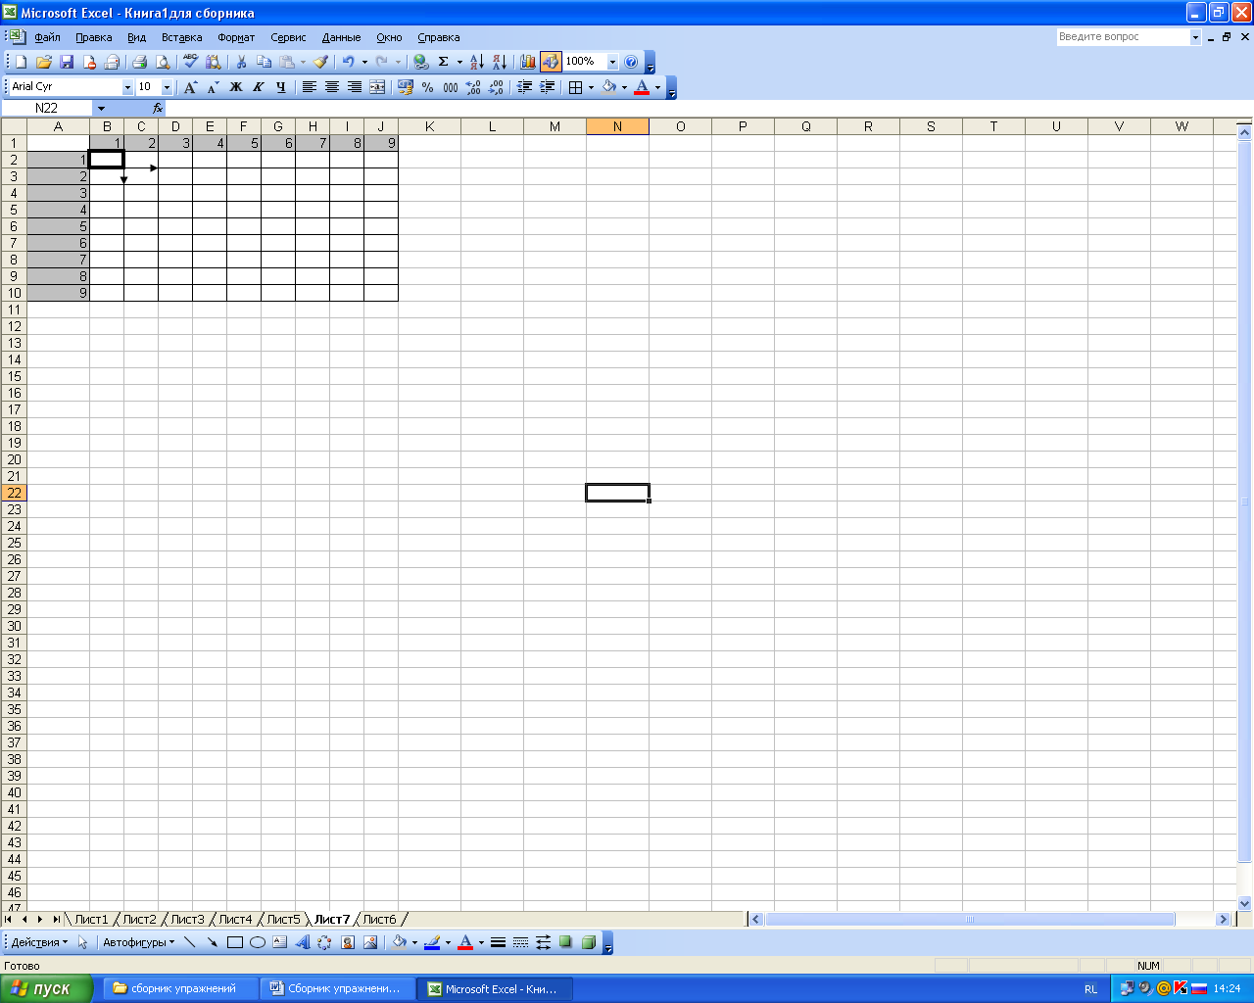Insert a Text Box from the drawing toolbar
The height and width of the screenshot is (1003, 1254).
click(x=280, y=942)
